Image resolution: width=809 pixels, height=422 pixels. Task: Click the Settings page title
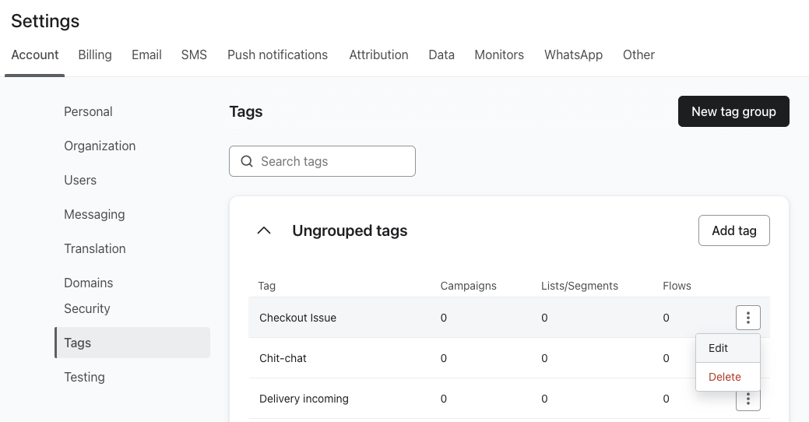(x=45, y=21)
